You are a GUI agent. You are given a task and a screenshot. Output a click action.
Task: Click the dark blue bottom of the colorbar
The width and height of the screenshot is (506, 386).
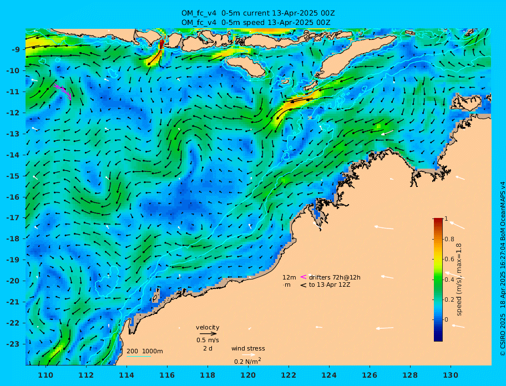[438, 338]
